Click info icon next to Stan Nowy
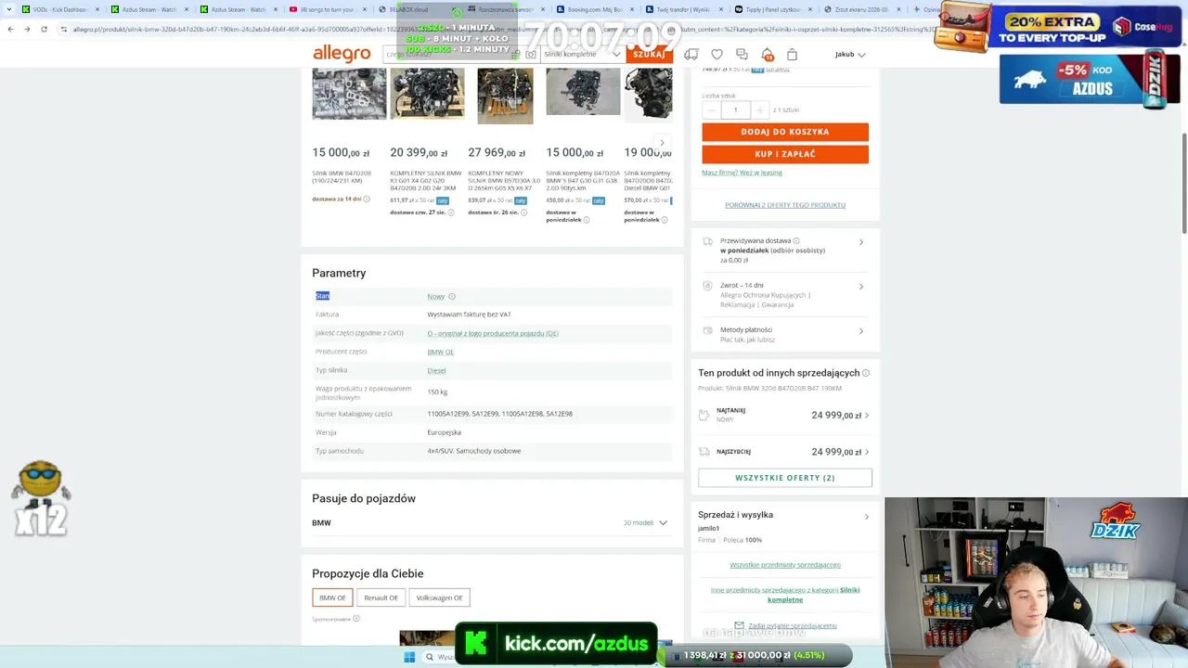Image resolution: width=1188 pixels, height=668 pixels. click(452, 297)
